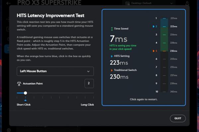Viewport: 199px width, 132px height.
Task: Click the 223ms HITS Setting value
Action: click(x=119, y=63)
